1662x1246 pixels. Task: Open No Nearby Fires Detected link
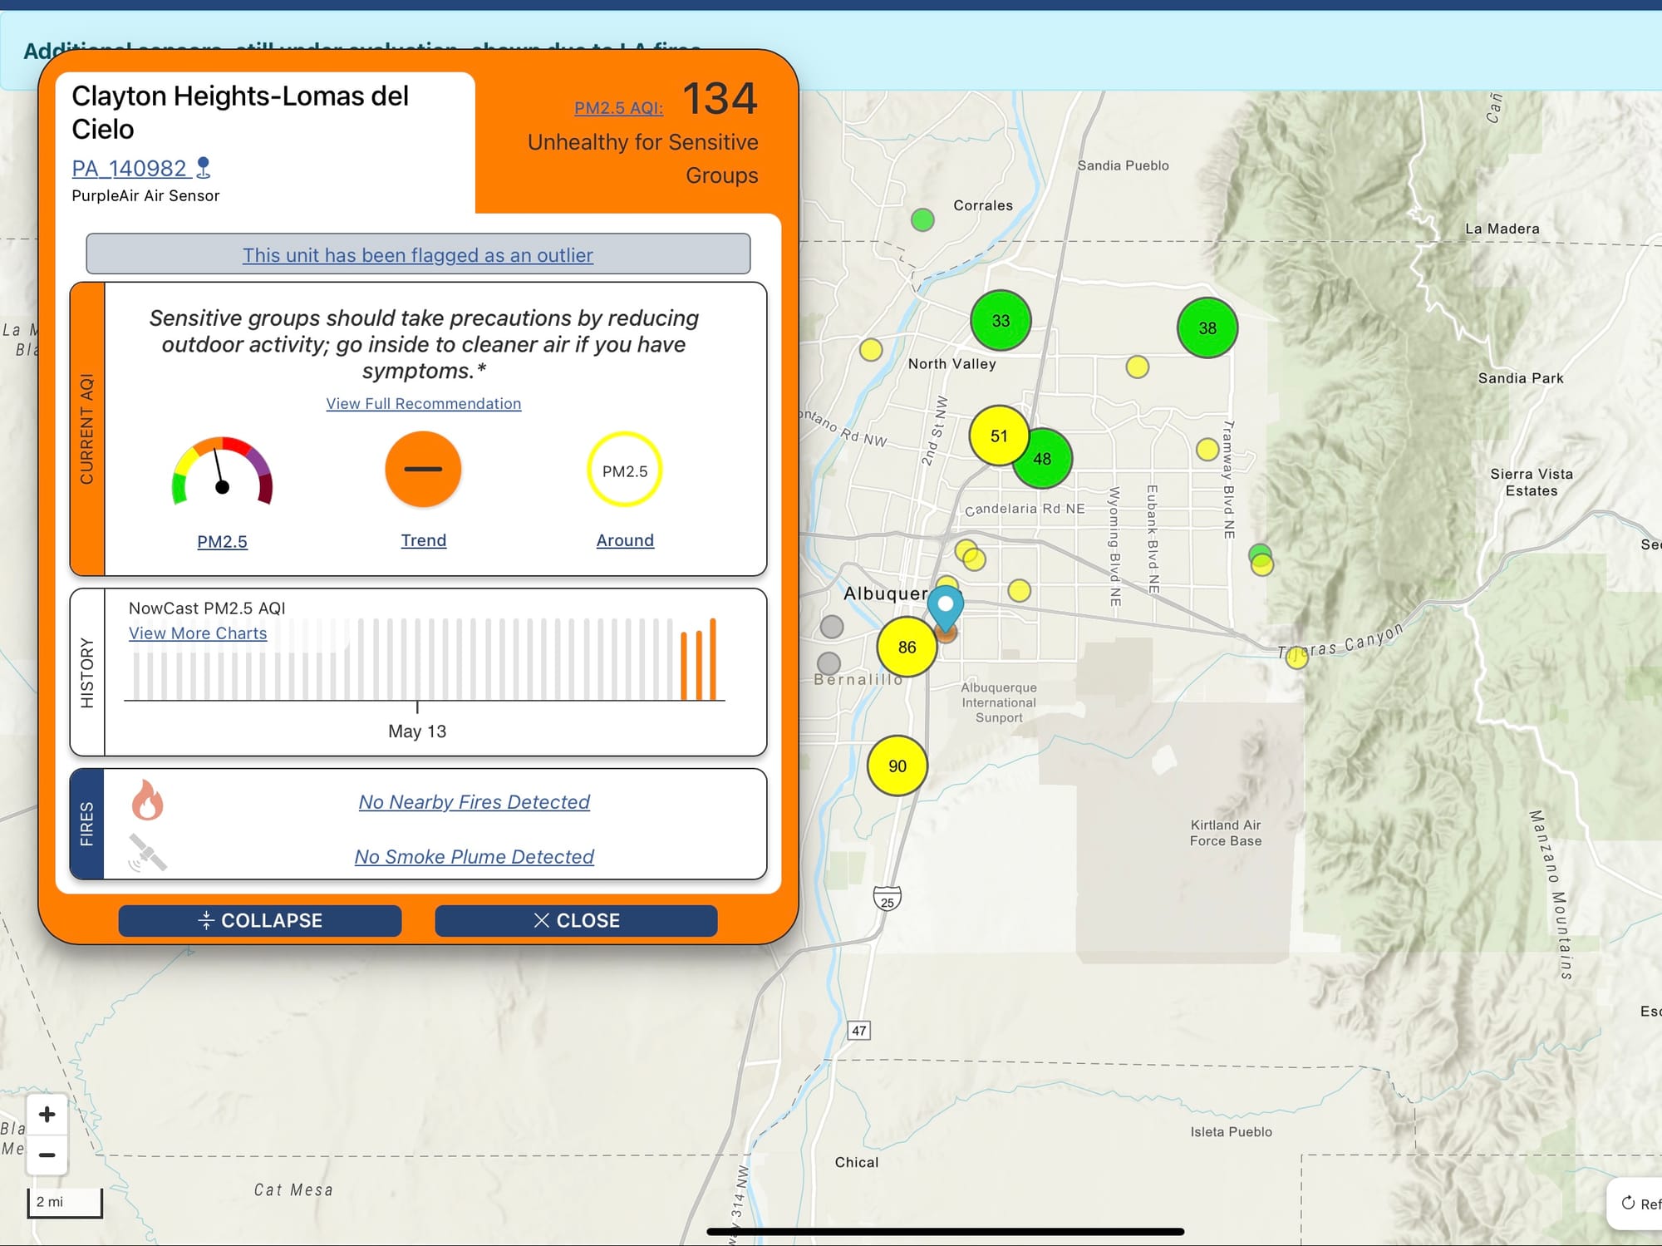[474, 802]
